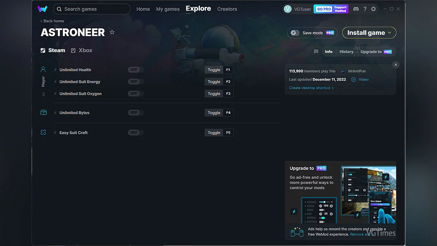Select the Xbox platform tab
This screenshot has height=246, width=437.
click(82, 50)
